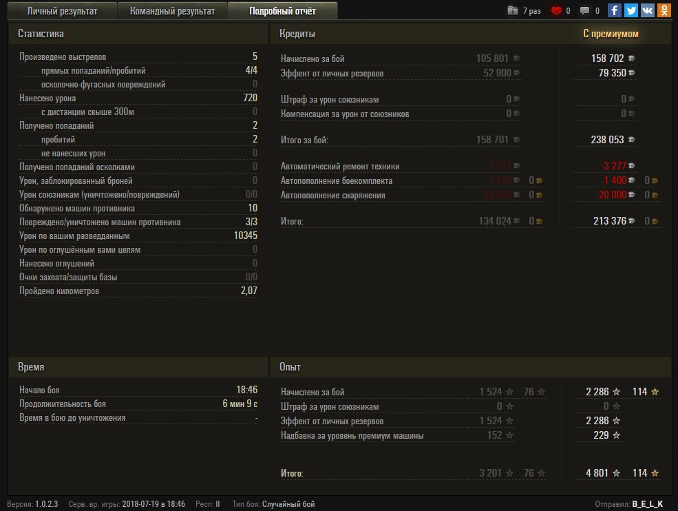Click Автопополнение боекомплекта label

(337, 180)
